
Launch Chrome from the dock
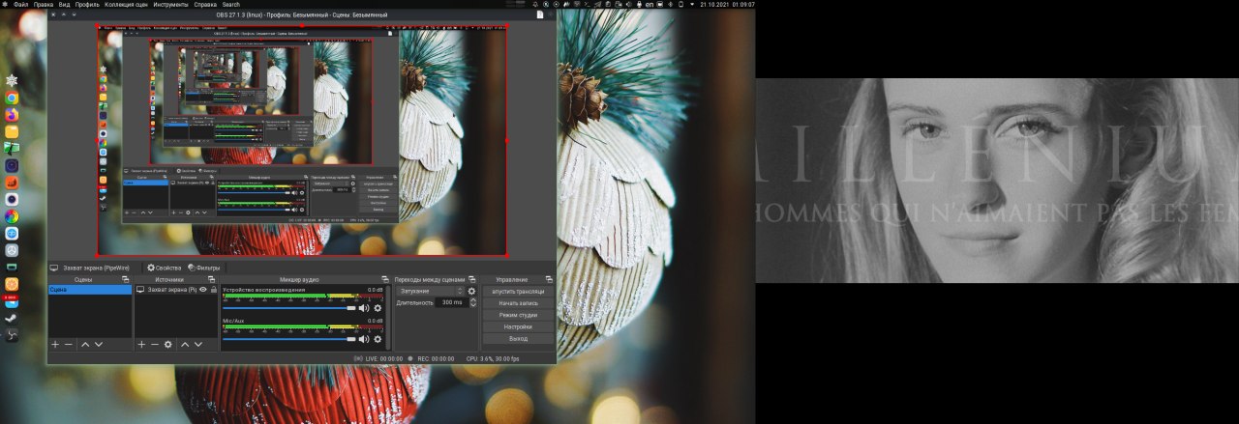(12, 98)
